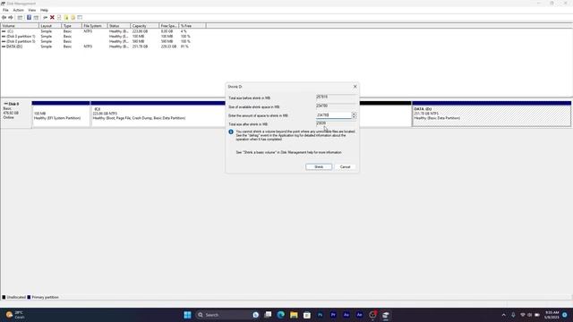This screenshot has width=573, height=322.
Task: Click the 223.86 GB capacity cell for C:
Action: (140, 31)
